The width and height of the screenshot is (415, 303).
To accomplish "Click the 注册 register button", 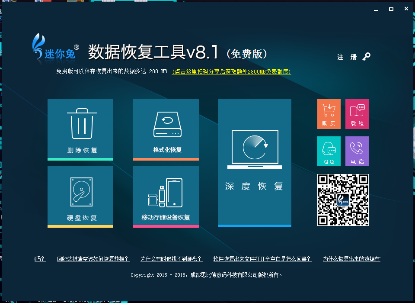I will pyautogui.click(x=347, y=57).
